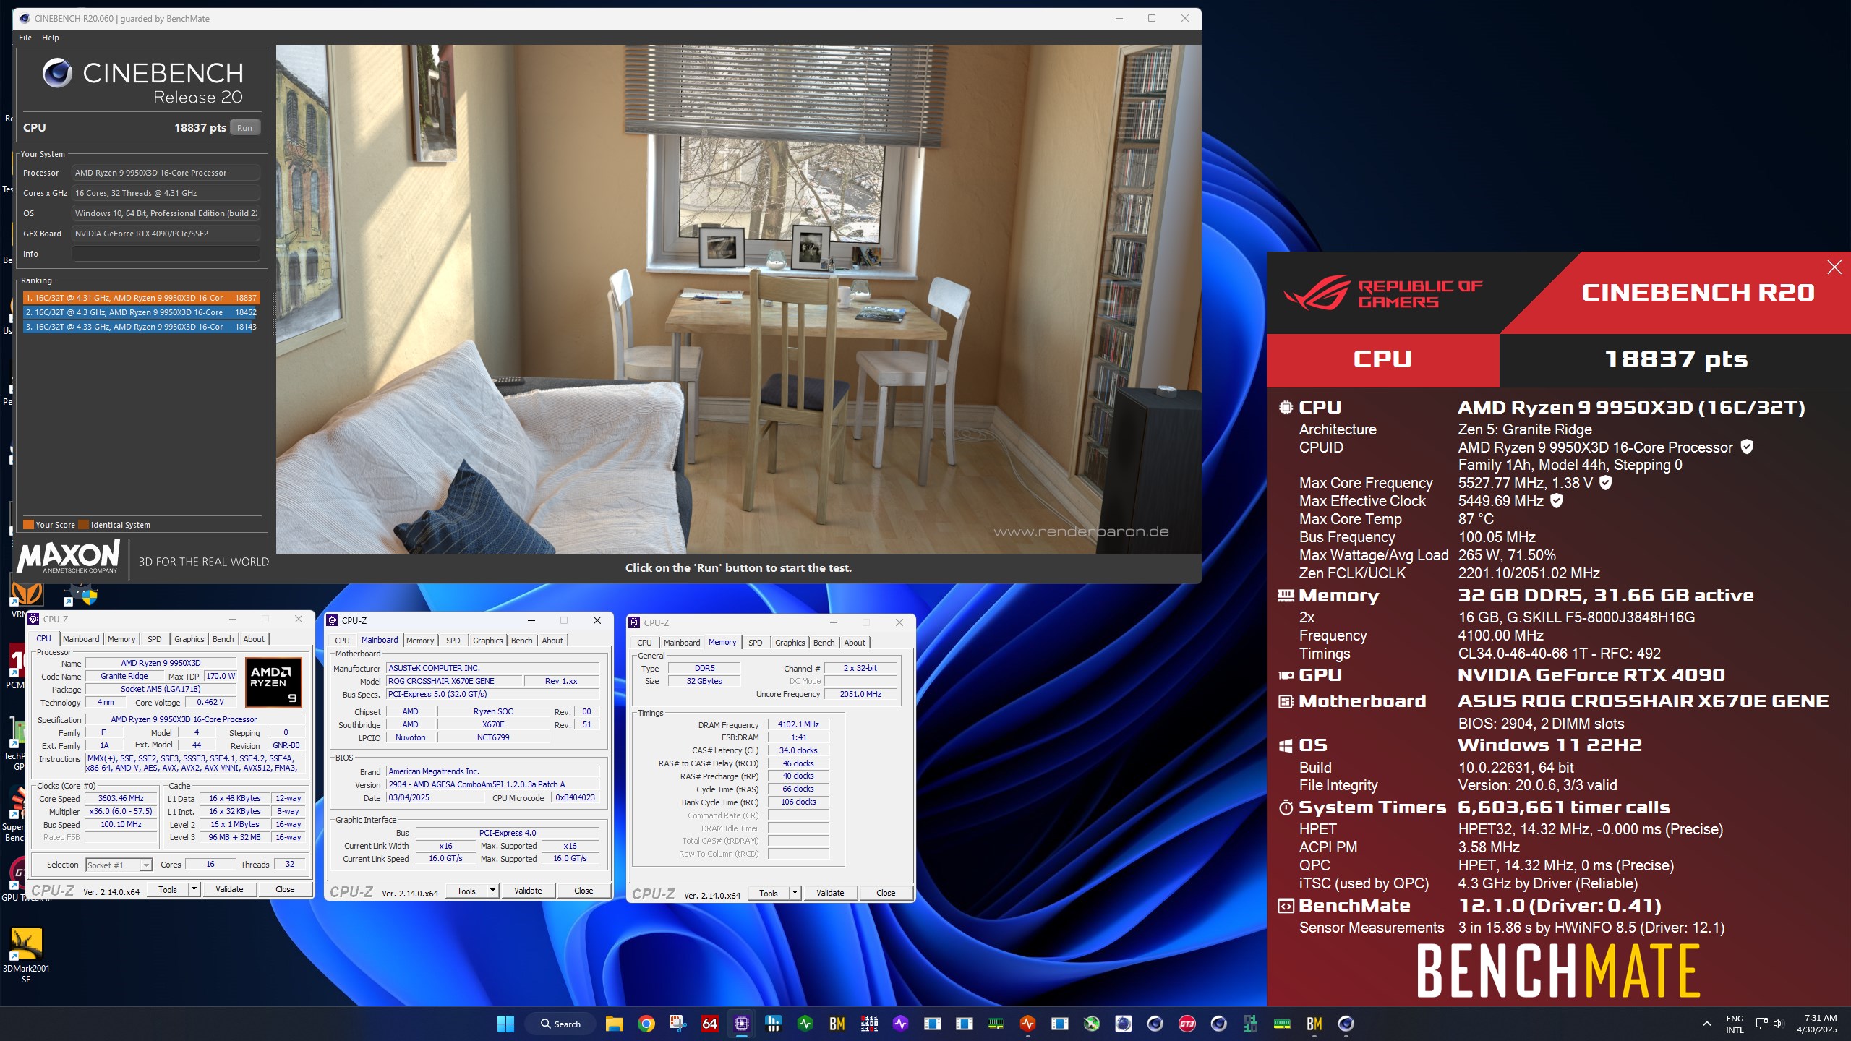1851x1041 pixels.
Task: Click the BIOS Version field in Mainboard CPU-Z
Action: coord(493,784)
